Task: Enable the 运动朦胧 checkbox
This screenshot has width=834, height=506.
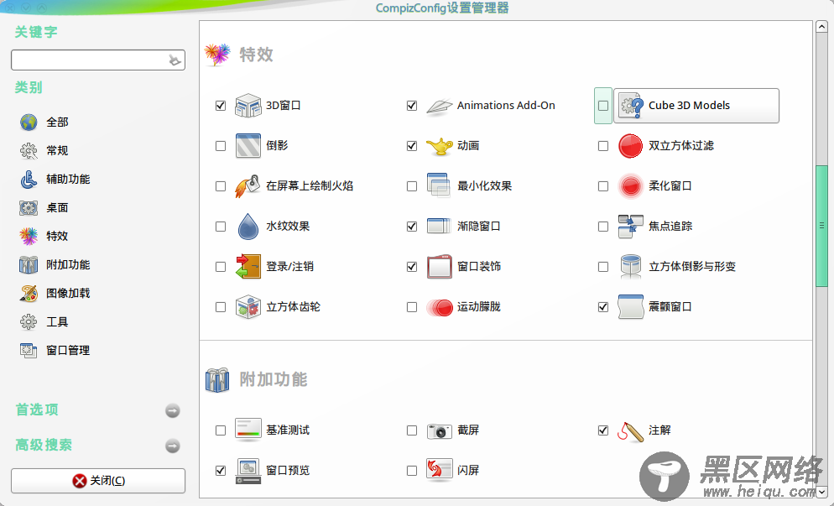Action: point(412,307)
